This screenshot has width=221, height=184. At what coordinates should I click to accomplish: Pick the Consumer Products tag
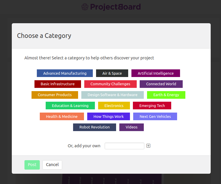pyautogui.click(x=55, y=95)
